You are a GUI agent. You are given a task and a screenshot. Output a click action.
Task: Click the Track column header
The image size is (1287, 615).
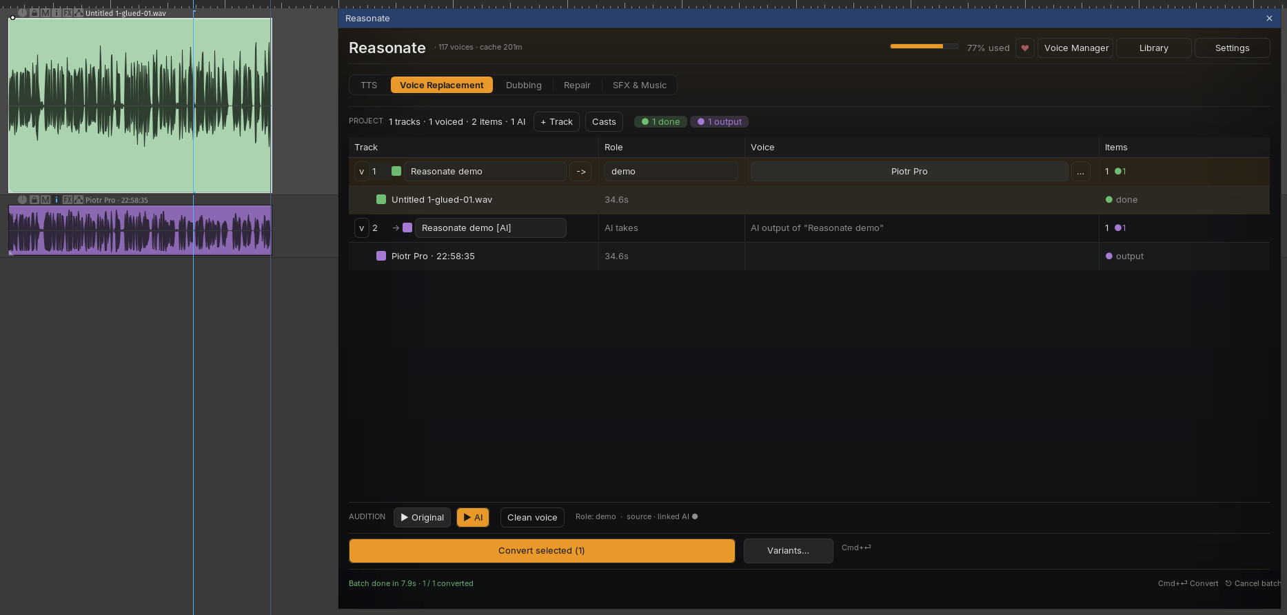[x=366, y=148]
